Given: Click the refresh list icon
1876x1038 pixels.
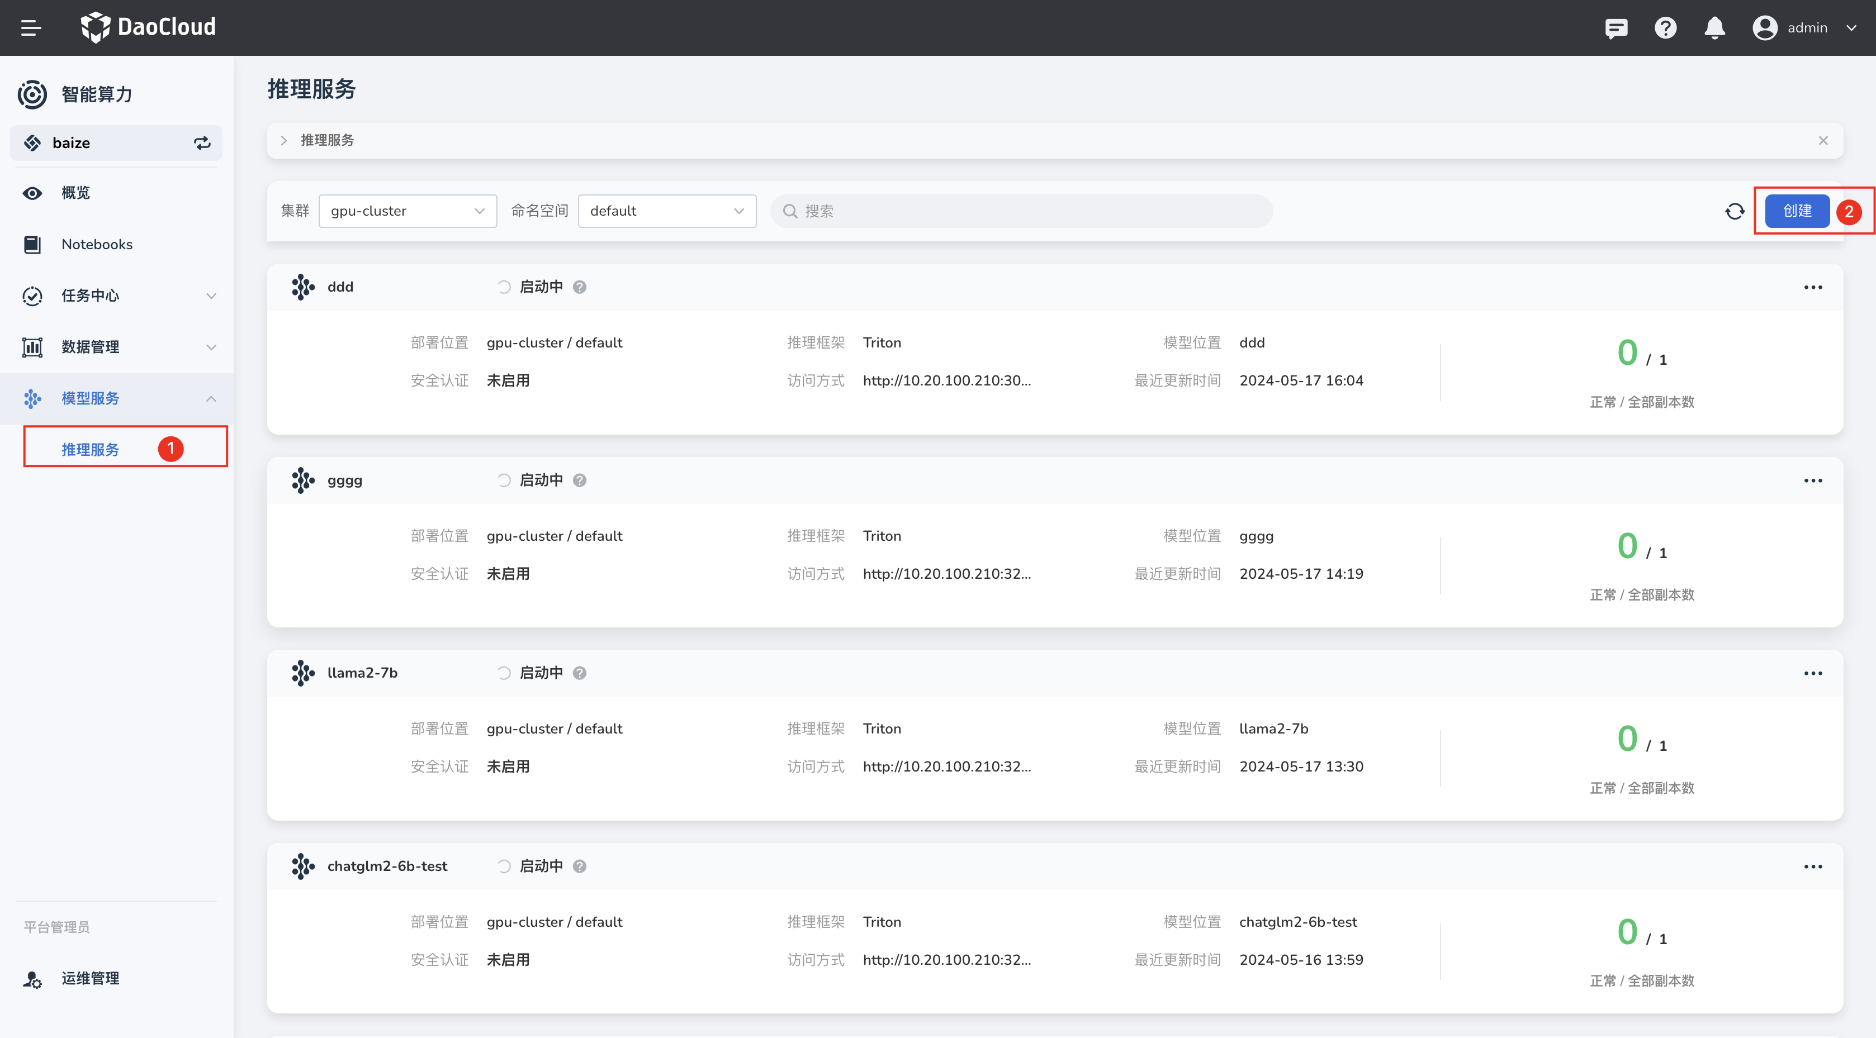Looking at the screenshot, I should pos(1735,211).
